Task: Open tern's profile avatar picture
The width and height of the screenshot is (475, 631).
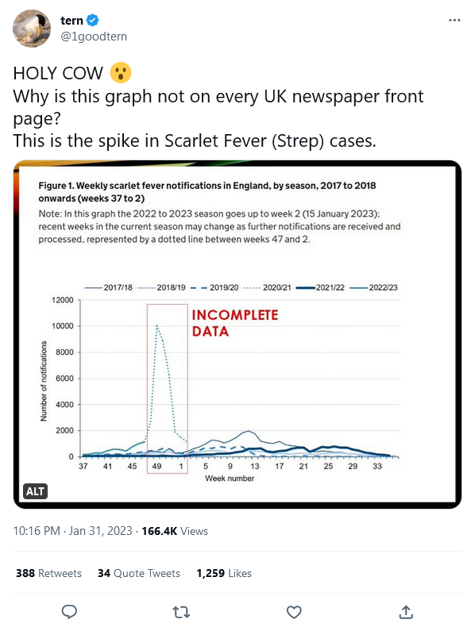Action: coord(32,29)
